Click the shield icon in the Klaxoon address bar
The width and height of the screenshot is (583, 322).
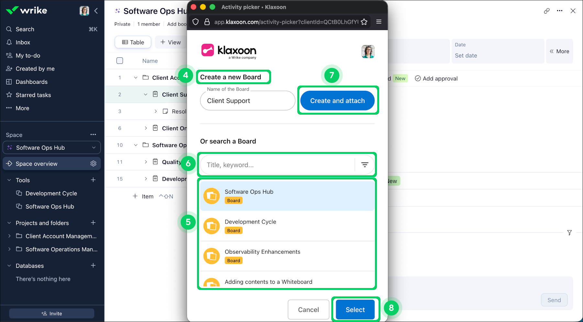tap(195, 22)
